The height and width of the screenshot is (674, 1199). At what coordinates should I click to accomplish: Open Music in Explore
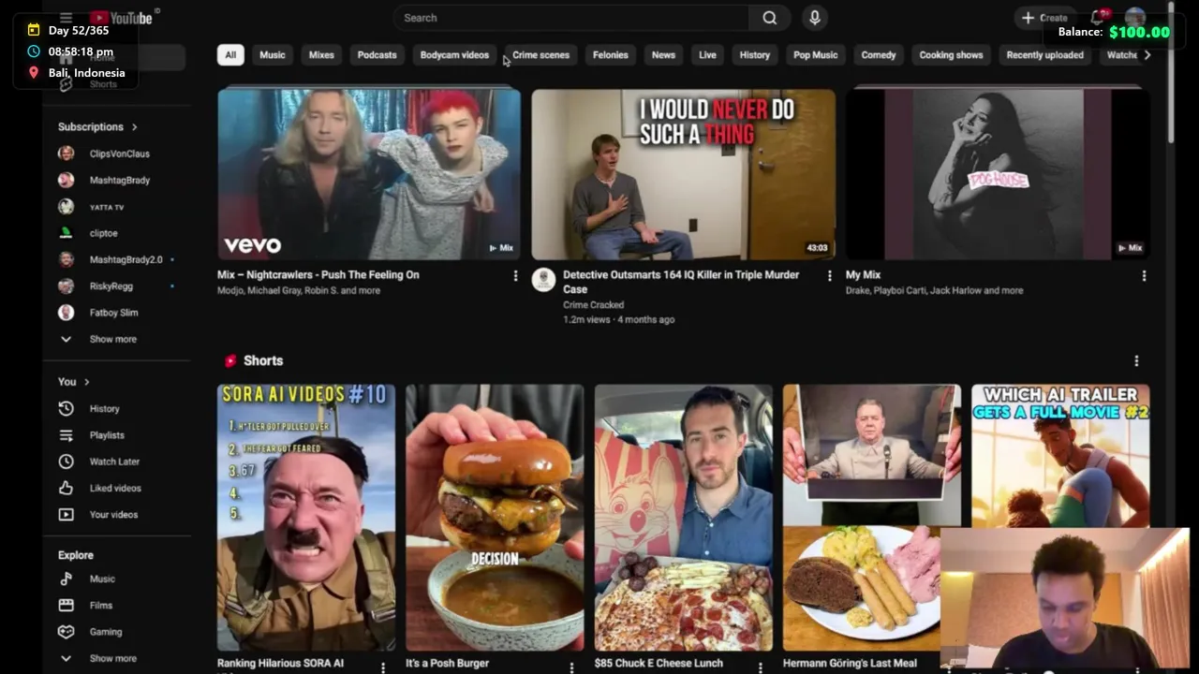click(x=101, y=579)
